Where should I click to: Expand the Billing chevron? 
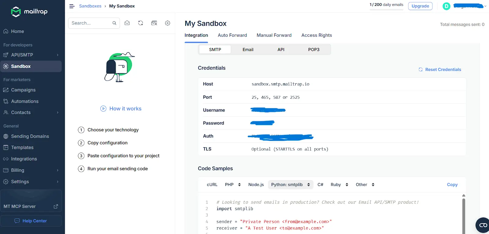click(x=57, y=170)
